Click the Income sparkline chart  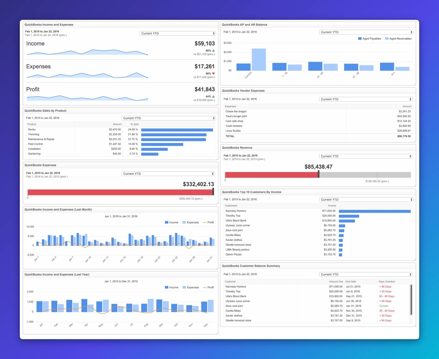point(87,52)
